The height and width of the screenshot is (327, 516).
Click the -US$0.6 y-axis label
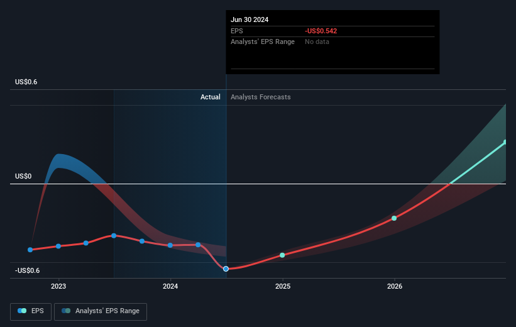tap(27, 270)
